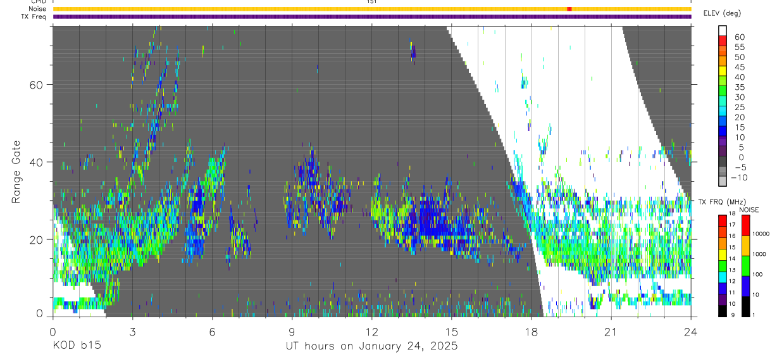
Task: Pick the yellow 14–15 MHz frequency swatch
Action: (x=723, y=255)
